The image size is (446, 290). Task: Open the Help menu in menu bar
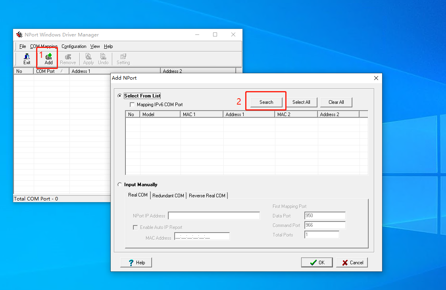(108, 46)
